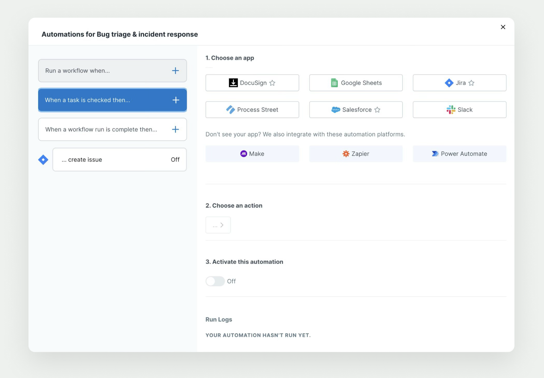Star the Jira app
The height and width of the screenshot is (378, 544).
pos(471,83)
